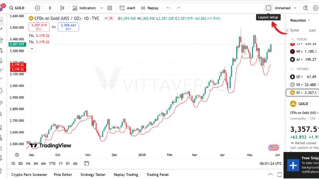319x179 pixels.
Task: Open the Unnamed layout dropdown
Action: (295, 8)
